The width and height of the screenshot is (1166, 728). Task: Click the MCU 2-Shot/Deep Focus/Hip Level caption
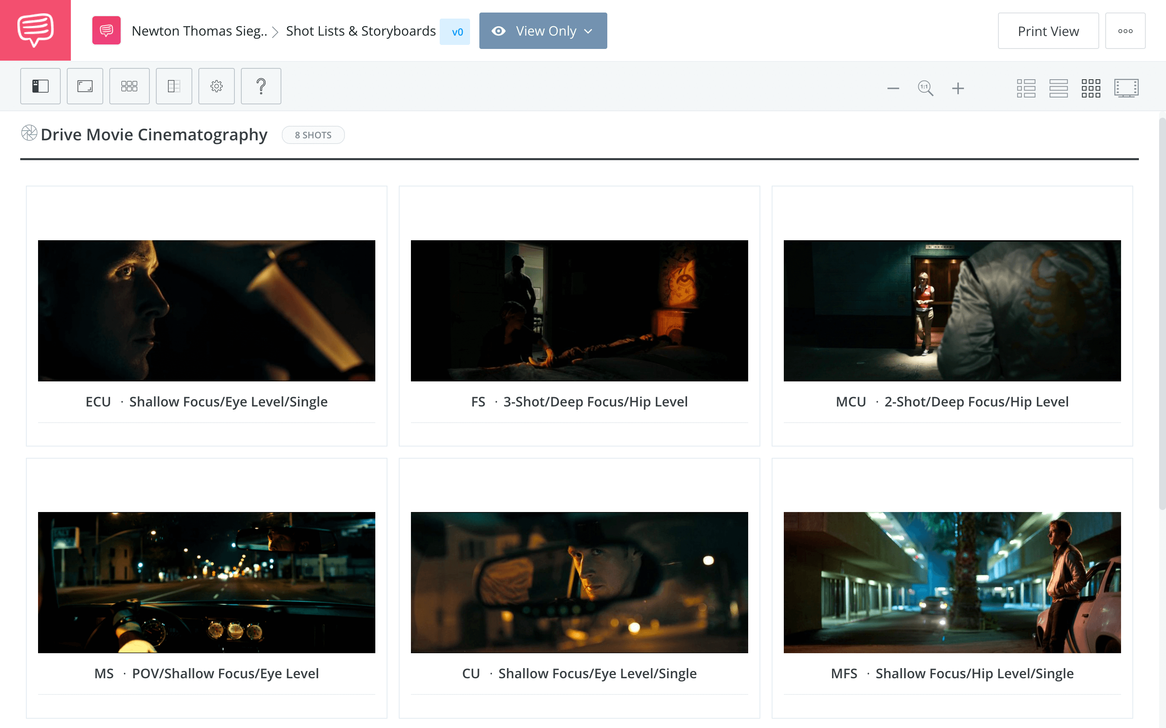point(952,402)
